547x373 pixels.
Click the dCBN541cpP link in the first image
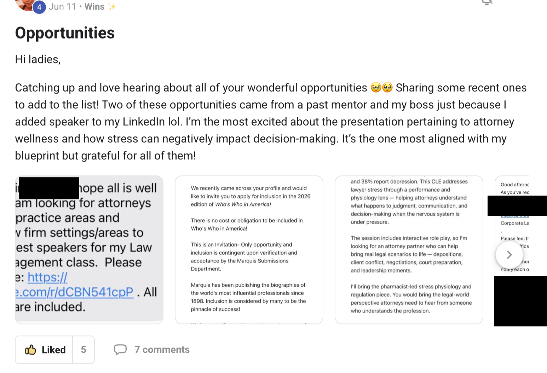pos(74,292)
